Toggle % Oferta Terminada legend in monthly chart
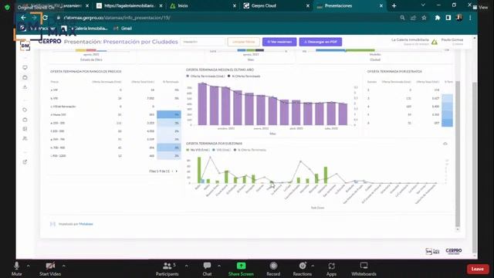The height and width of the screenshot is (278, 494). 244,76
